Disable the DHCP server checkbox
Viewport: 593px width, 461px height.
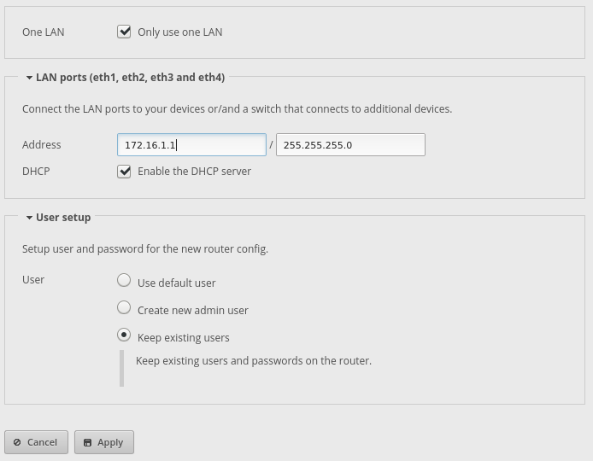pos(125,171)
